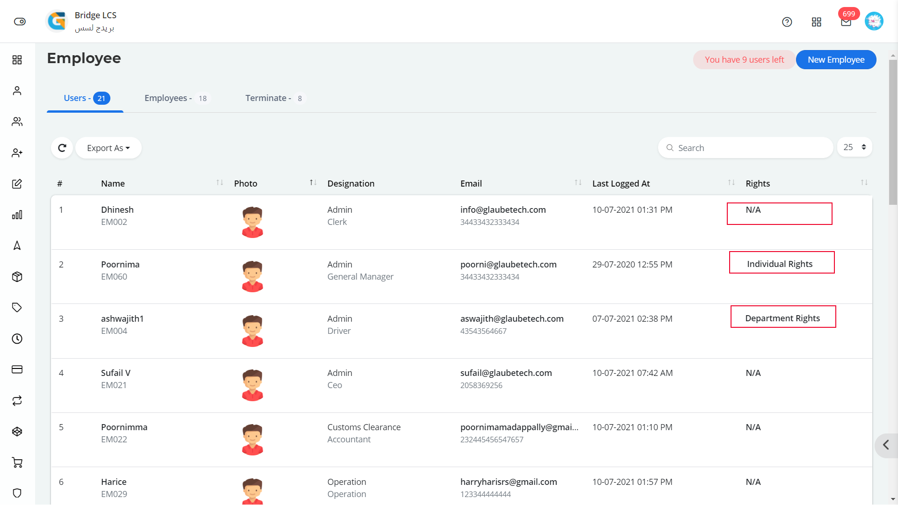The height and width of the screenshot is (505, 898).
Task: Click the name Harice in row 6
Action: 114,482
